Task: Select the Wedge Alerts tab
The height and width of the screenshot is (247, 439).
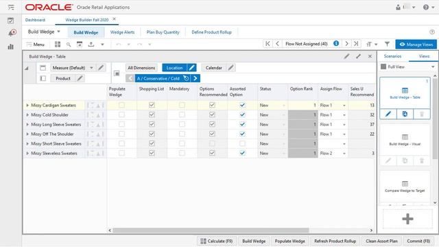Action: 122,32
